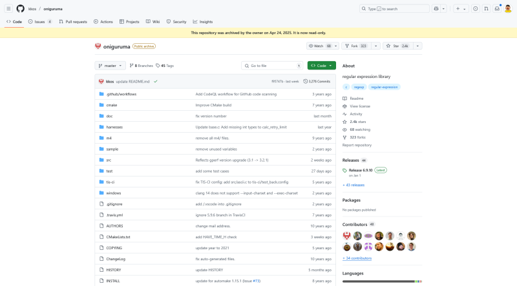Switch to the Code tab
517x286 pixels.
tap(14, 22)
